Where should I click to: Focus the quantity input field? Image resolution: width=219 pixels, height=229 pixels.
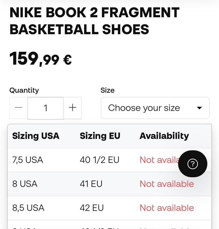46,108
